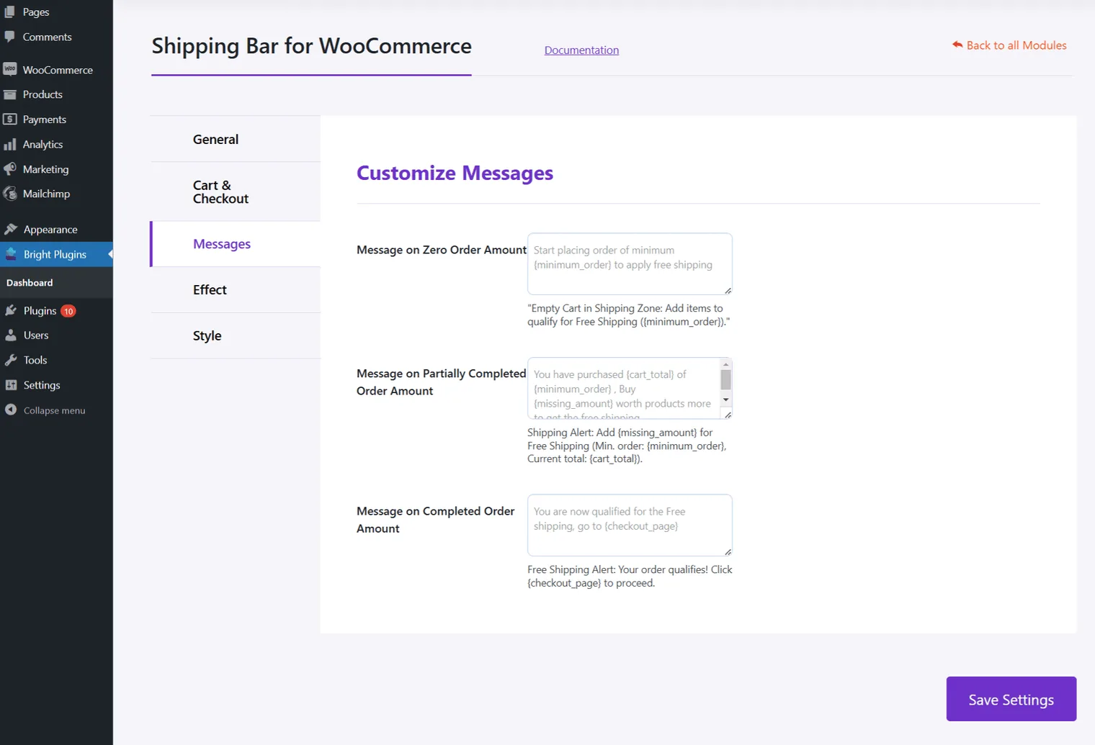Switch to the Effect tab
Screen dimensions: 1095x745
point(235,290)
